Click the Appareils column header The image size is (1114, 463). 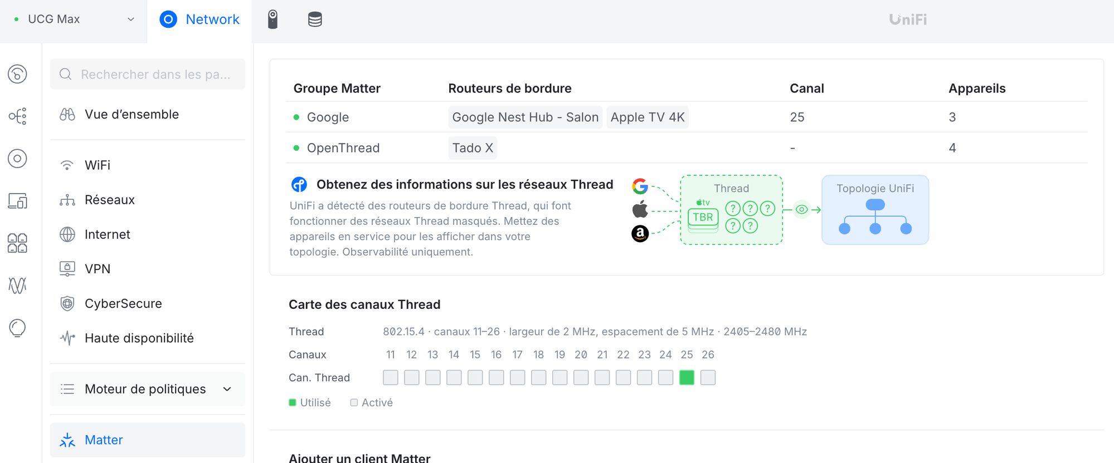click(977, 88)
